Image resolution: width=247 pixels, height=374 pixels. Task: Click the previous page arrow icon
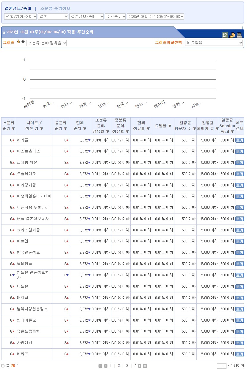[x=105, y=366]
